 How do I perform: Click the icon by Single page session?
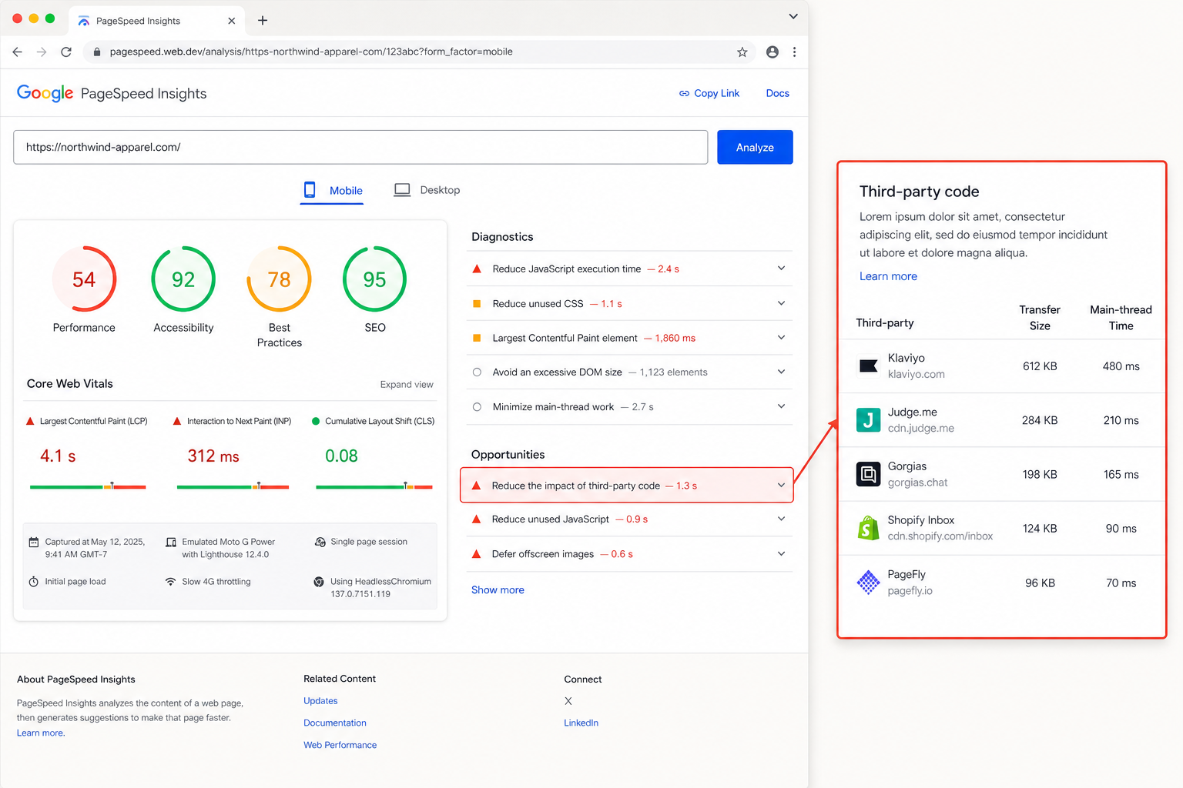(x=320, y=543)
